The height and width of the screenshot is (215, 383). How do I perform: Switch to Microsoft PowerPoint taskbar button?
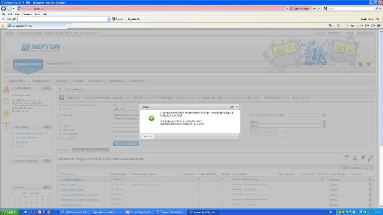tap(139, 212)
